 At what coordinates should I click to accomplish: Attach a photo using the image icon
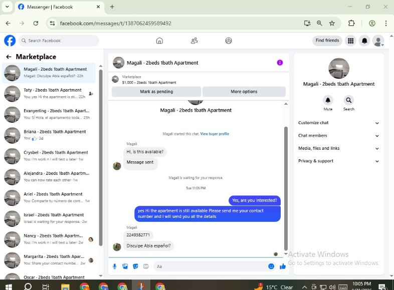coord(125,266)
